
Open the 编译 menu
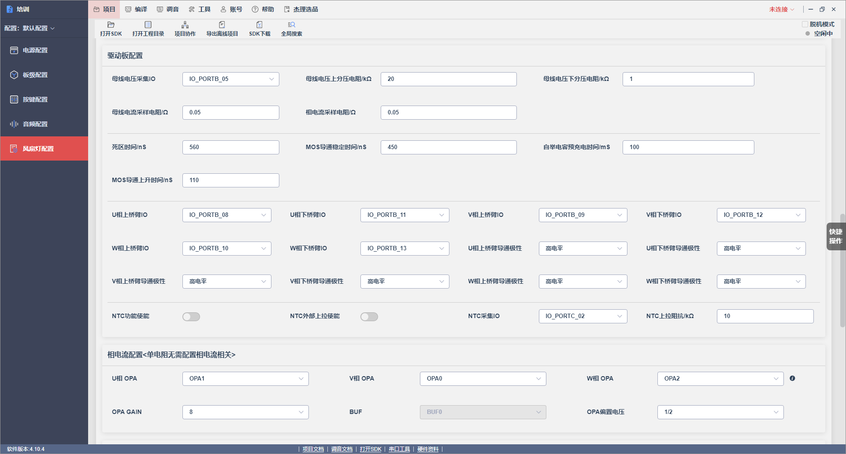click(136, 9)
